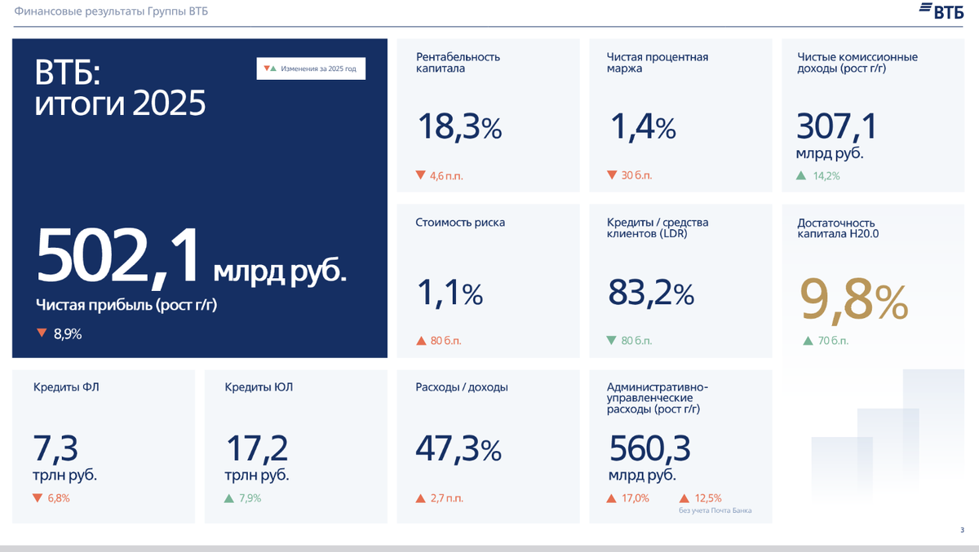Click the value 47,3%
979x552 pixels.
[458, 448]
